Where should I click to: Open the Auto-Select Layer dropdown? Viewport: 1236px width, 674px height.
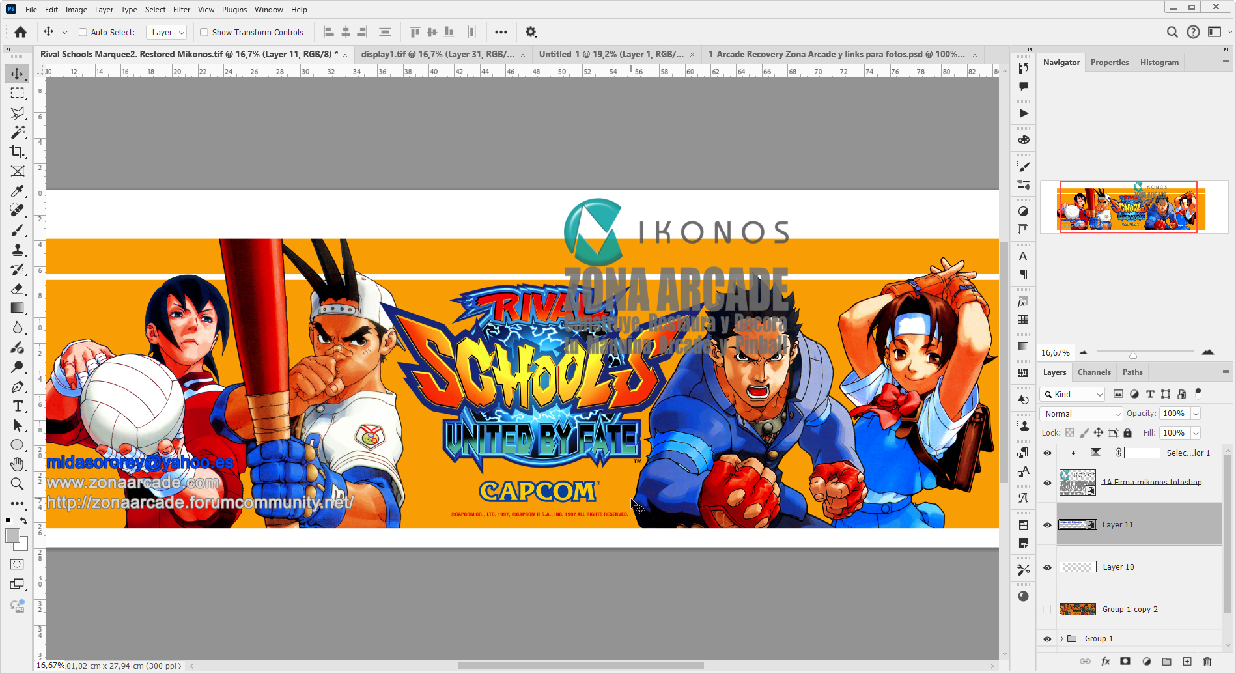167,32
